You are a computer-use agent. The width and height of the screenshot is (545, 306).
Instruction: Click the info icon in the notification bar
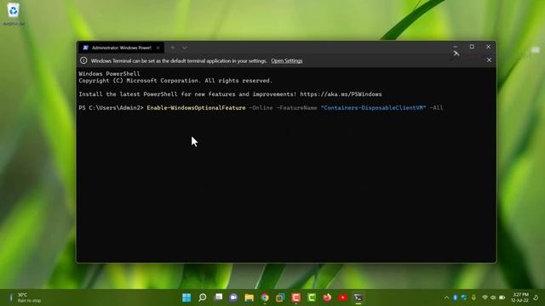click(x=83, y=60)
